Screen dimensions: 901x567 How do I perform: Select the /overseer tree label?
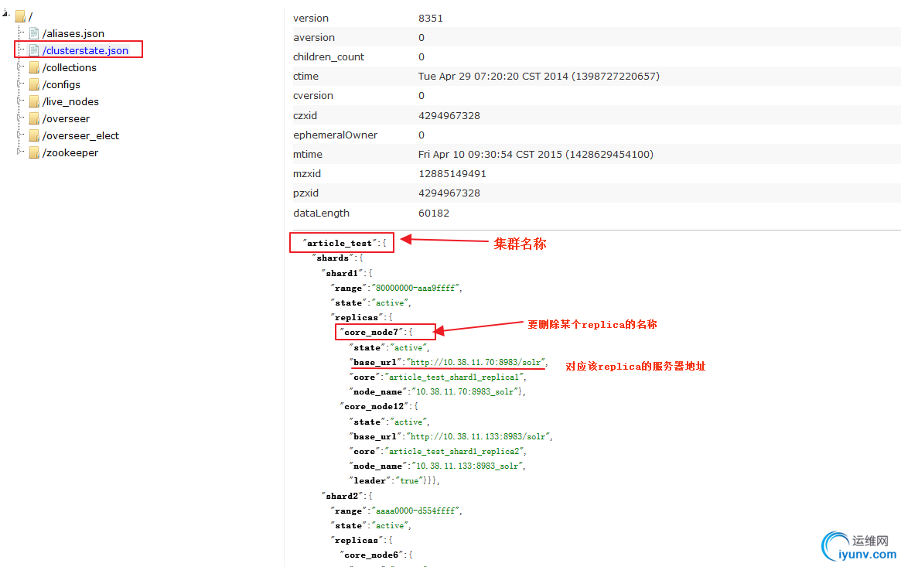pyautogui.click(x=66, y=118)
